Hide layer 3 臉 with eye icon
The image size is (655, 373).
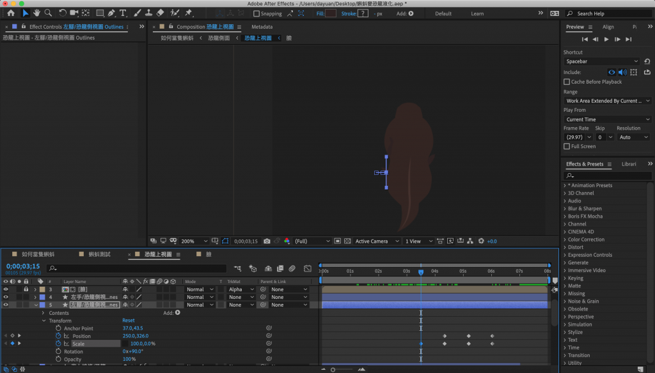[x=5, y=289]
